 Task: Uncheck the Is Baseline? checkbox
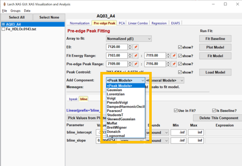[x=214, y=110]
